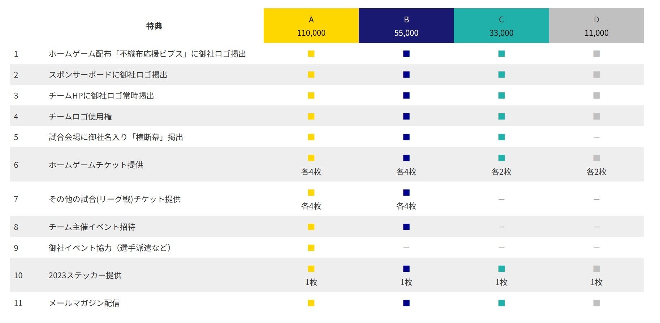Click plan B's navy marker for チームロゴ使用権
The width and height of the screenshot is (660, 323).
(406, 117)
